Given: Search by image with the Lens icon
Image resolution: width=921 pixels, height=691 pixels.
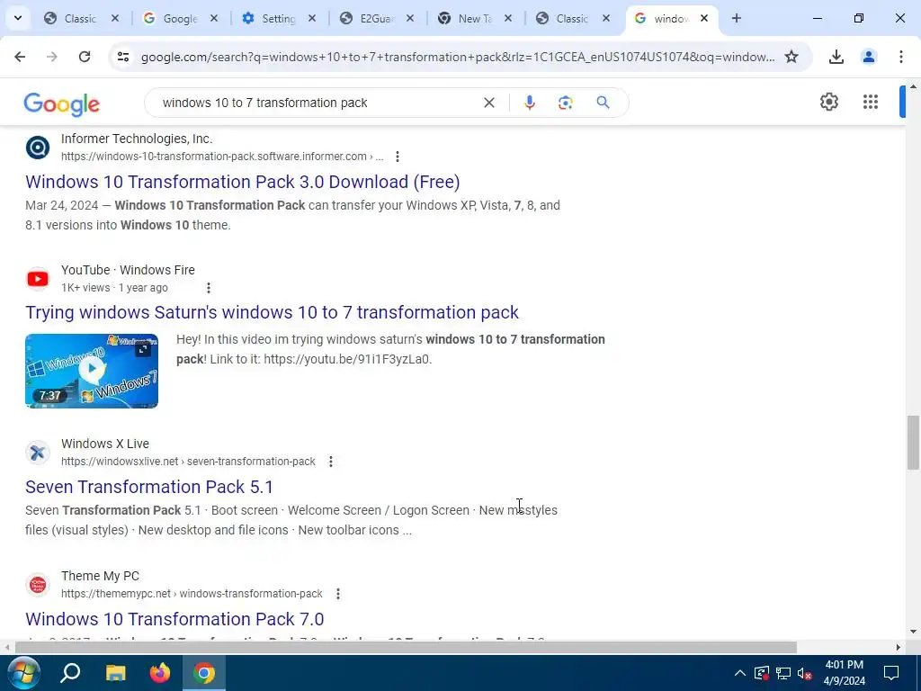Looking at the screenshot, I should pyautogui.click(x=565, y=103).
